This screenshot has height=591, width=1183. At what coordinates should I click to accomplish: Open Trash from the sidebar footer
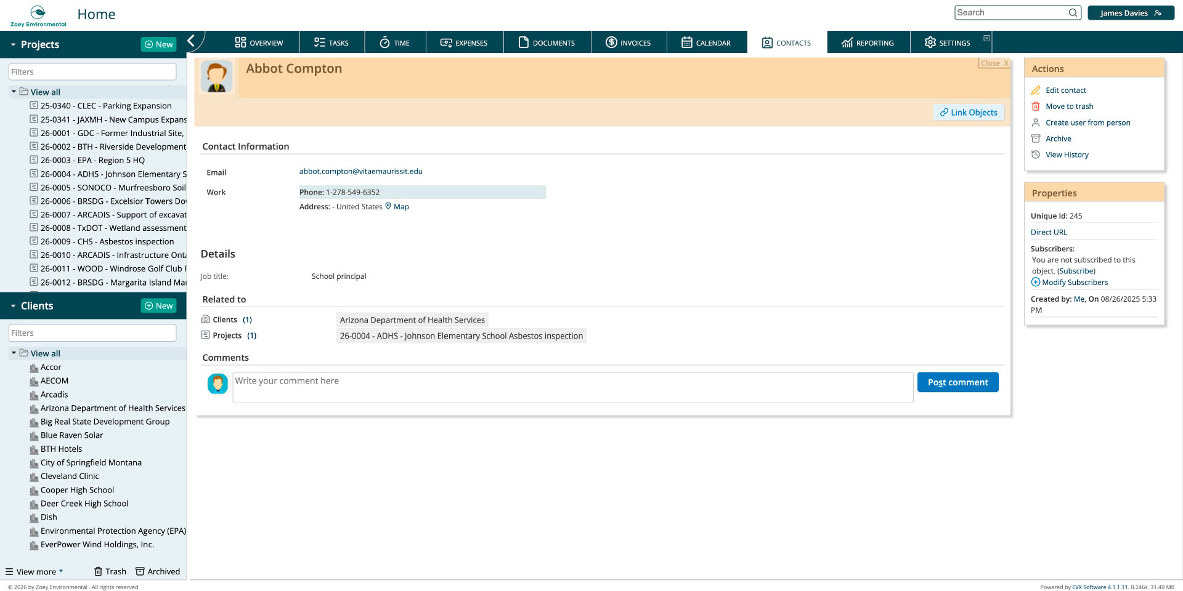tap(110, 571)
